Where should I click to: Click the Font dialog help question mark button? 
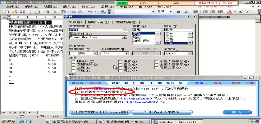click(188, 16)
